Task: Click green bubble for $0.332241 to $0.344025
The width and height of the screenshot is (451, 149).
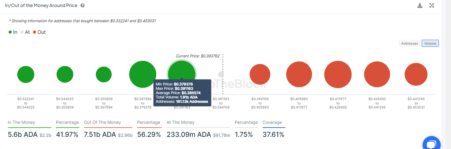Action: pos(26,74)
